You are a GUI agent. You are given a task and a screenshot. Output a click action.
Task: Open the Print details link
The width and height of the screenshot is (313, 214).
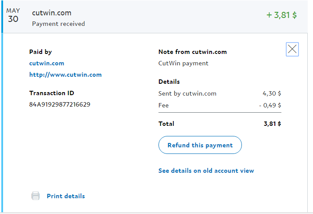pyautogui.click(x=66, y=196)
